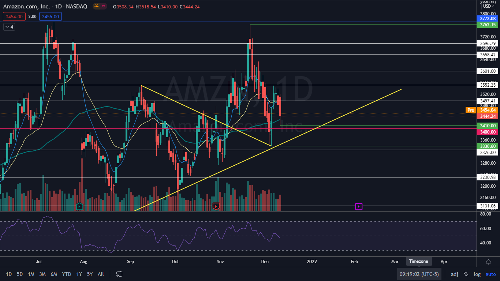Click the NASDAQ exchange label
The width and height of the screenshot is (500, 281).
(77, 7)
